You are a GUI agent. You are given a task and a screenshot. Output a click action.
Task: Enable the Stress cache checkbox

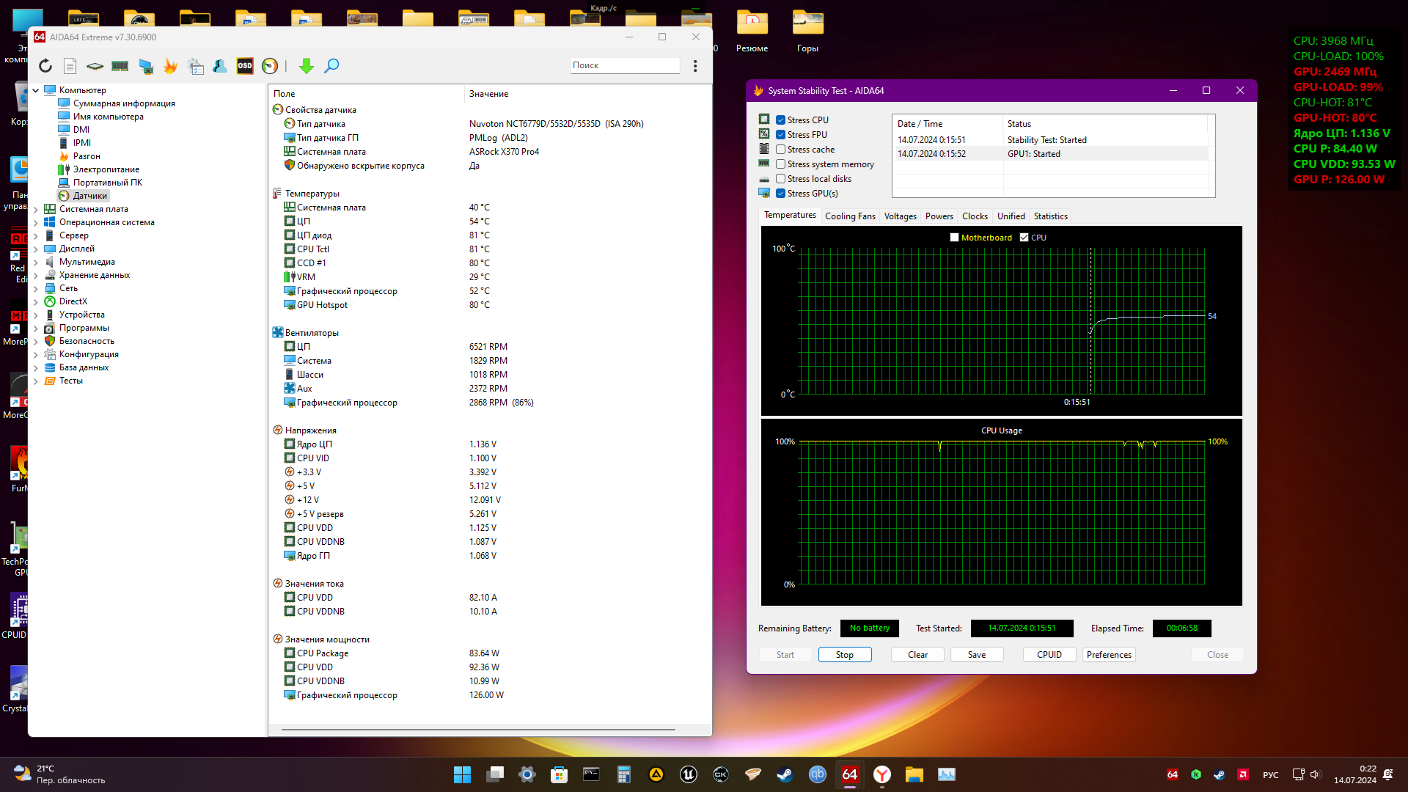point(781,150)
